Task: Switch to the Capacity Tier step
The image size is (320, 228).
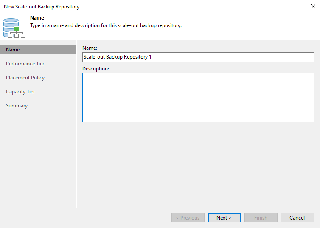Action: pos(20,92)
